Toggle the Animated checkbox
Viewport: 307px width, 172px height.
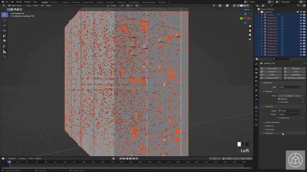(x=279, y=102)
